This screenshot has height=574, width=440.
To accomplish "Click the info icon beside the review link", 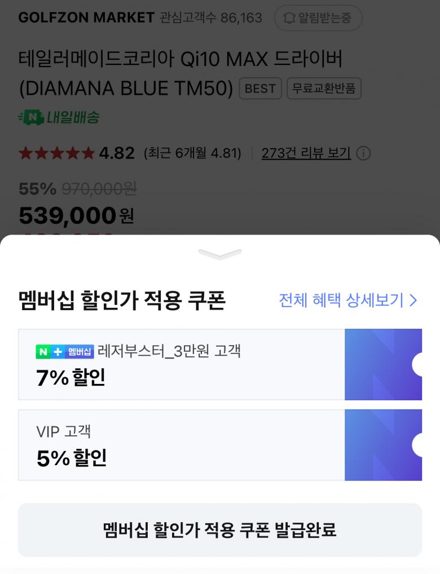I will pos(364,153).
